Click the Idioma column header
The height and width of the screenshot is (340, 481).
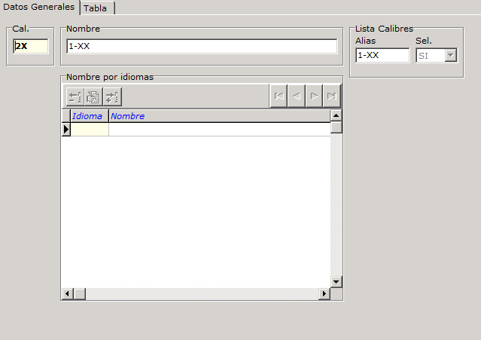pos(89,116)
